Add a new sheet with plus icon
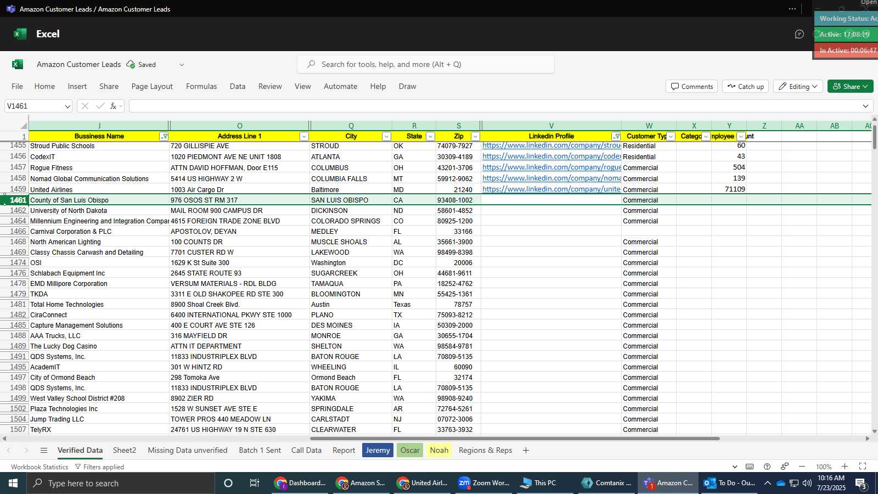 coord(526,450)
